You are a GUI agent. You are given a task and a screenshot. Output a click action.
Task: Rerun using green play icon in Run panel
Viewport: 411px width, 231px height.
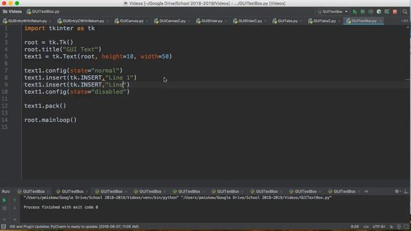[x=4, y=200]
